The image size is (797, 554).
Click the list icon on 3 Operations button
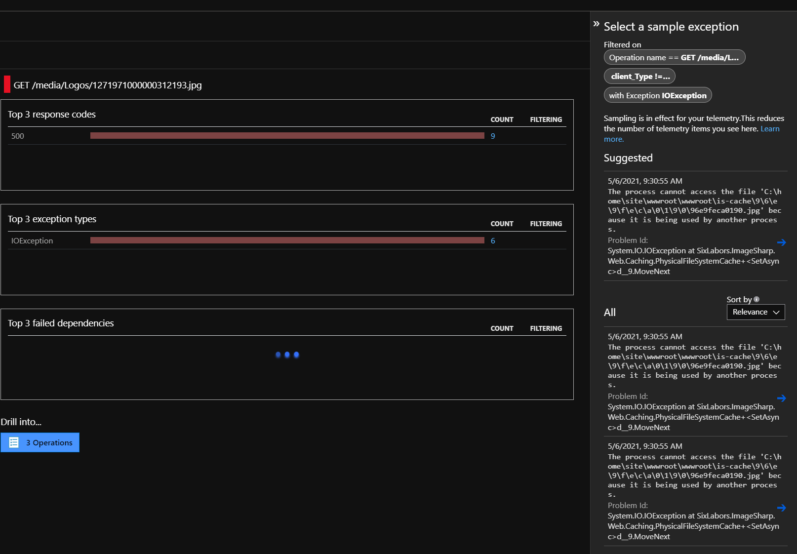[x=14, y=442]
